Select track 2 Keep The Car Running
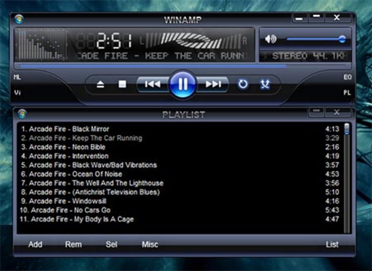Viewport: 372px width, 271px height. [180, 138]
